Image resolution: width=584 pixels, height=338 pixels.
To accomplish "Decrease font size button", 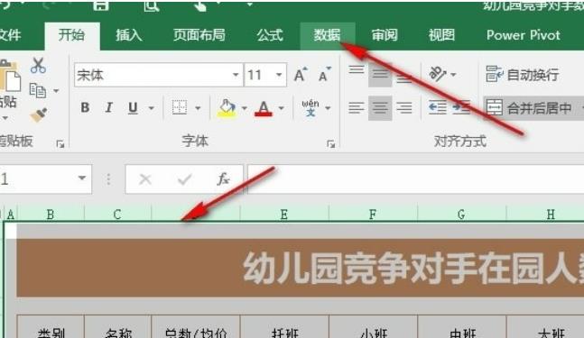I will [x=324, y=75].
